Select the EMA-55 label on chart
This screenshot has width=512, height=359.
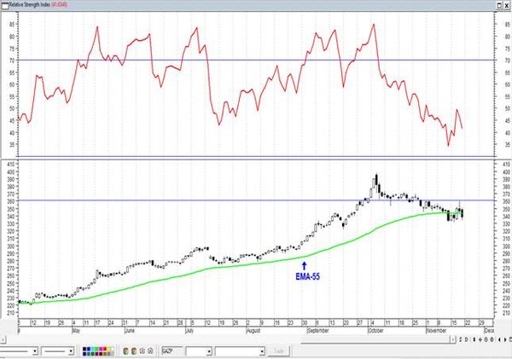[307, 276]
